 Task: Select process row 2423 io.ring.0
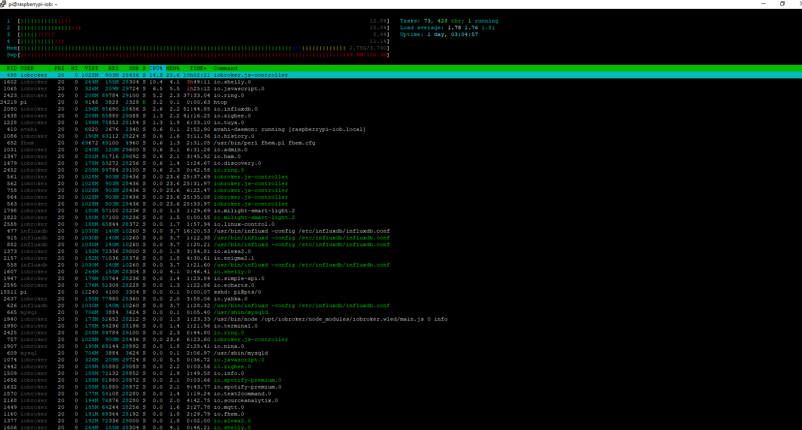401,95
